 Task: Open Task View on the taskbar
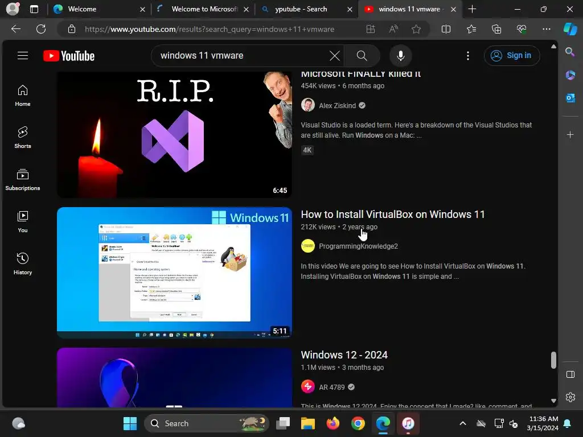(x=283, y=423)
